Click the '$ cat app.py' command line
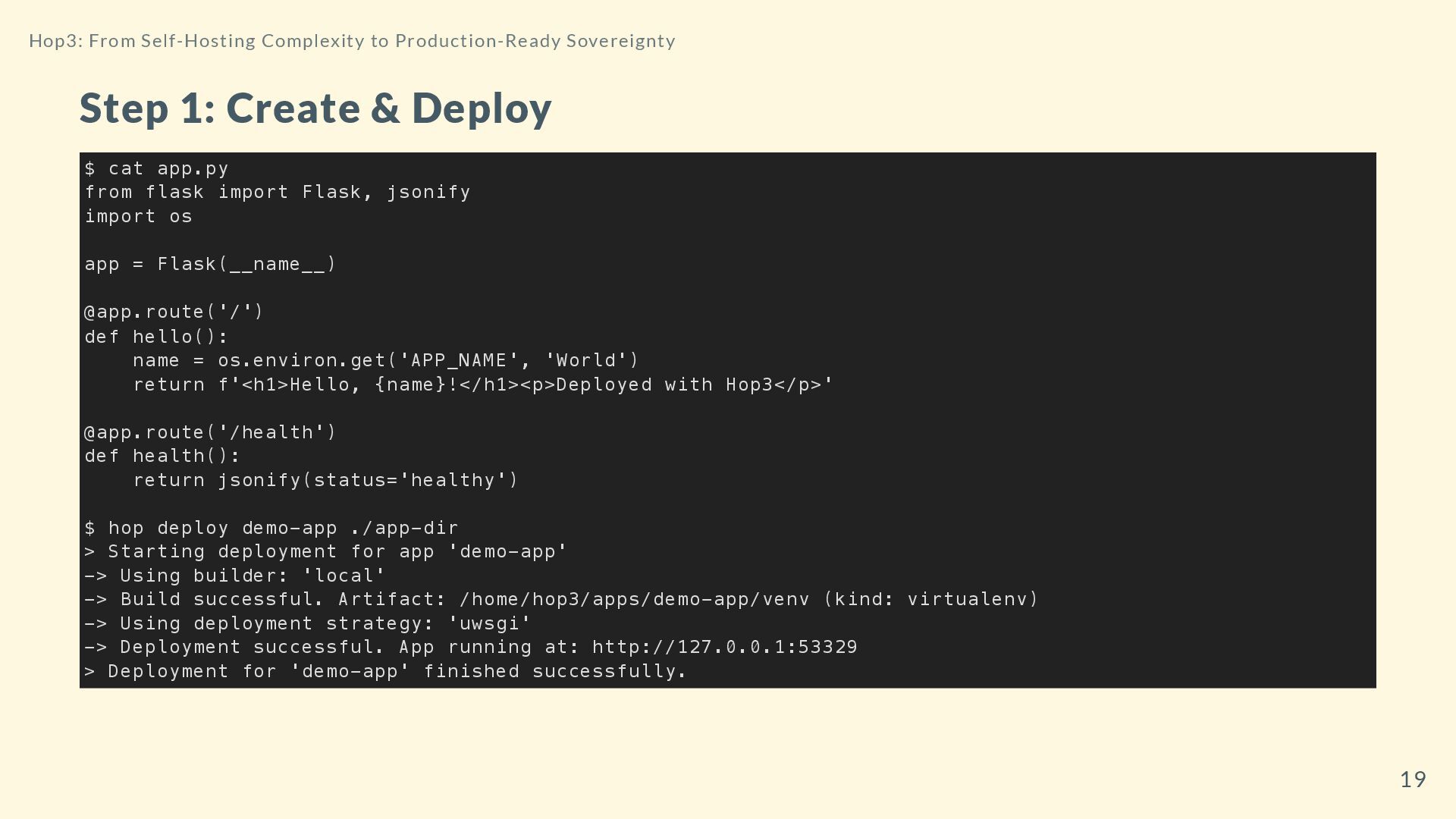The height and width of the screenshot is (819, 1456). (156, 168)
